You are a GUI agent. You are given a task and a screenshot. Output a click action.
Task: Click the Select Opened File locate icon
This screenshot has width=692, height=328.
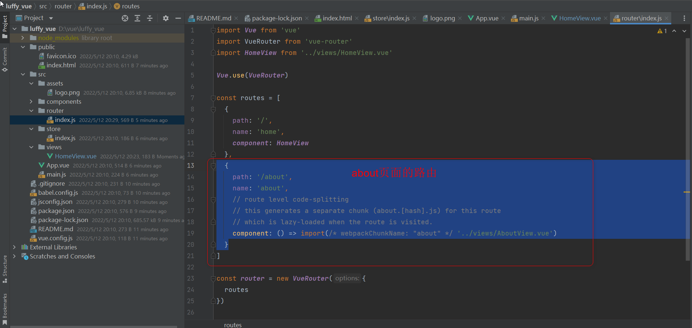click(x=125, y=18)
